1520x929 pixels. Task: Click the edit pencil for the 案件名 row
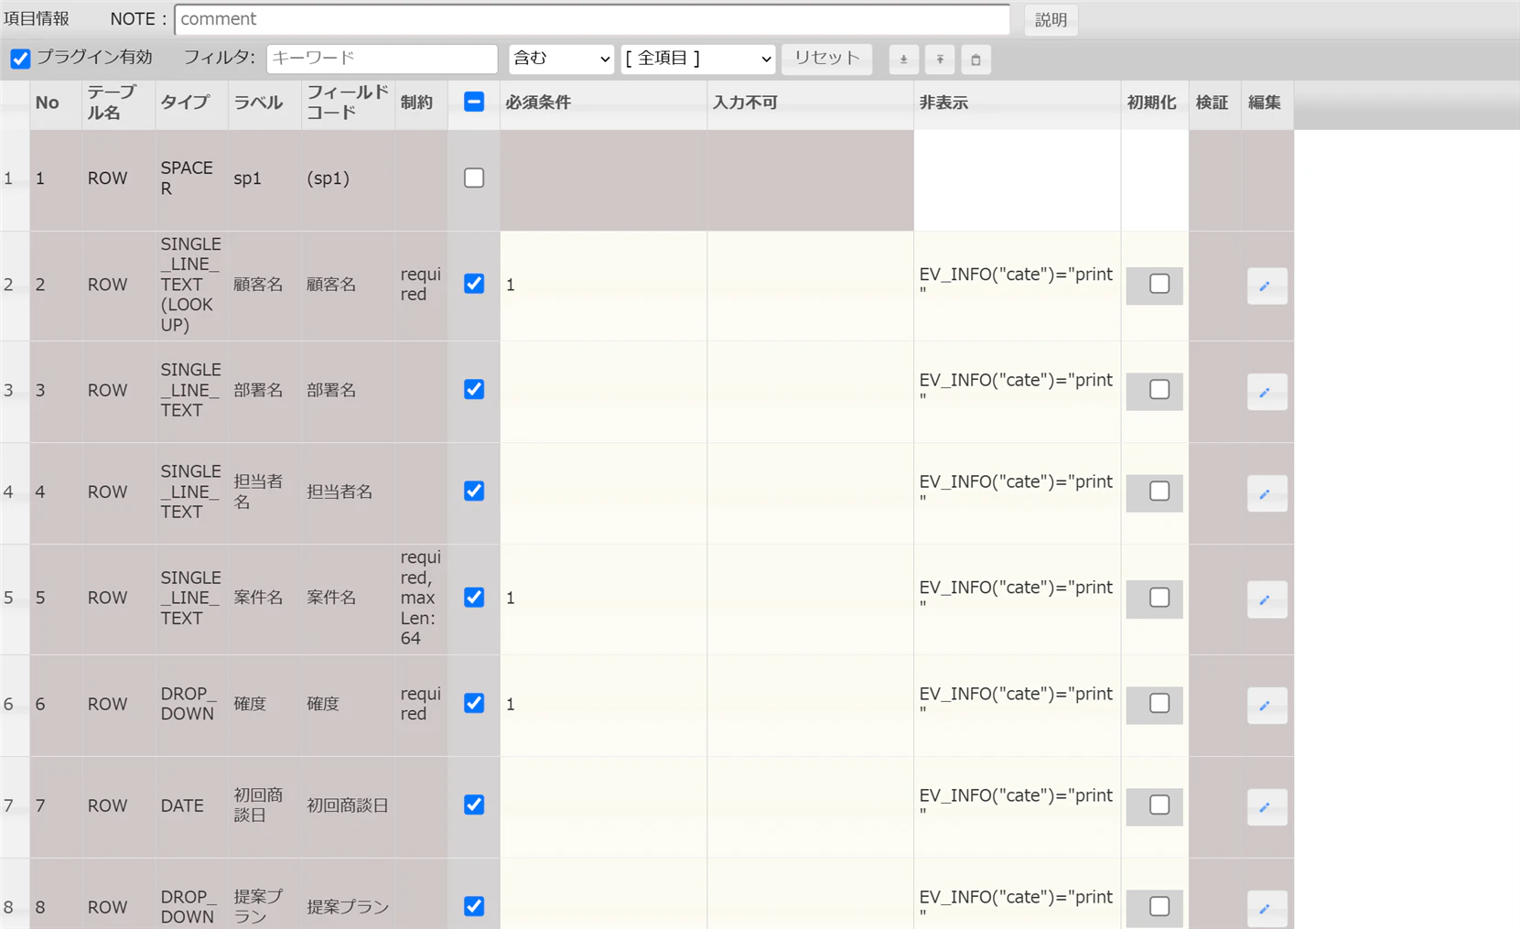[x=1267, y=600]
